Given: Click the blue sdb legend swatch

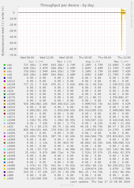Looking at the screenshot, I should point(5,68).
